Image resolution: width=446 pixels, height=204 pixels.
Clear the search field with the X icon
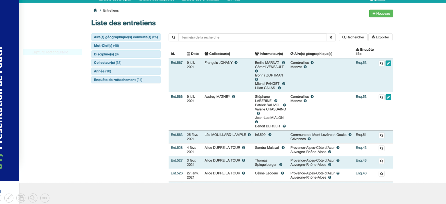[331, 37]
